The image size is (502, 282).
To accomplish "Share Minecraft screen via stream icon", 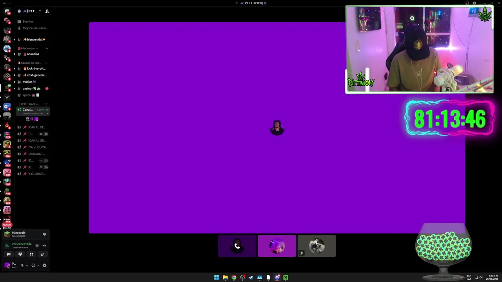I will 44,234.
